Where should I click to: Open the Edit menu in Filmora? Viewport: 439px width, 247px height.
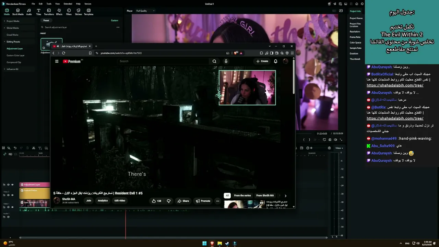(40, 4)
